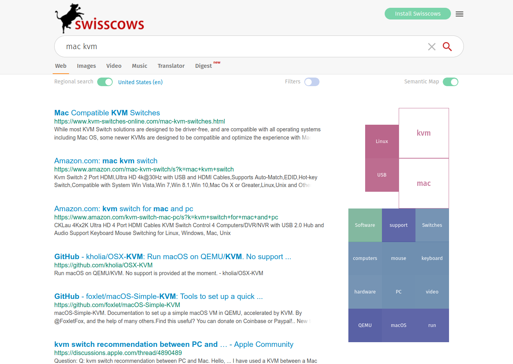Open the Apple Community kvm switch recommendation result
The image size is (513, 364).
174,344
